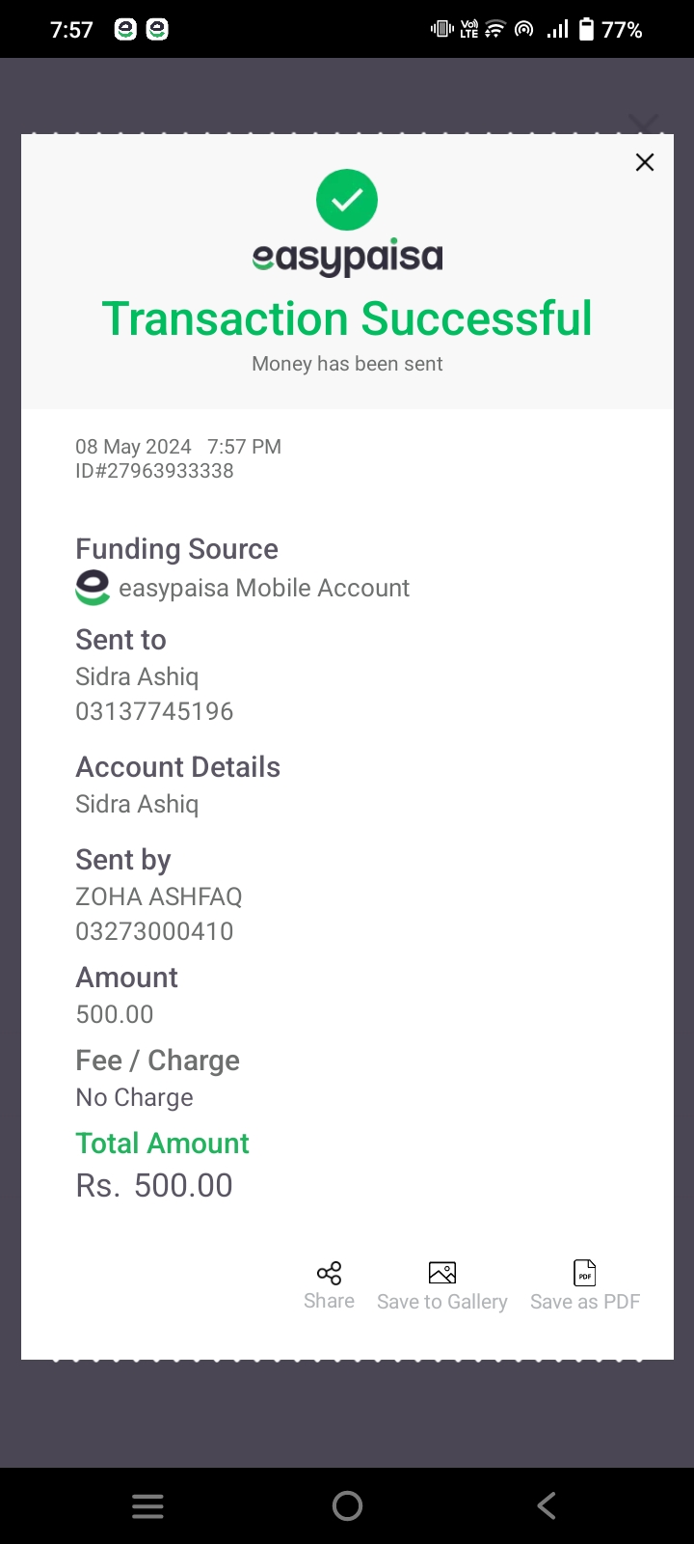Tap the Save as PDF document icon
This screenshot has height=1544, width=694.
point(585,1273)
